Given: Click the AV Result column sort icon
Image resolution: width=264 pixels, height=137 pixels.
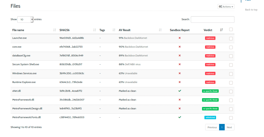Looking at the screenshot, I should point(160,30).
